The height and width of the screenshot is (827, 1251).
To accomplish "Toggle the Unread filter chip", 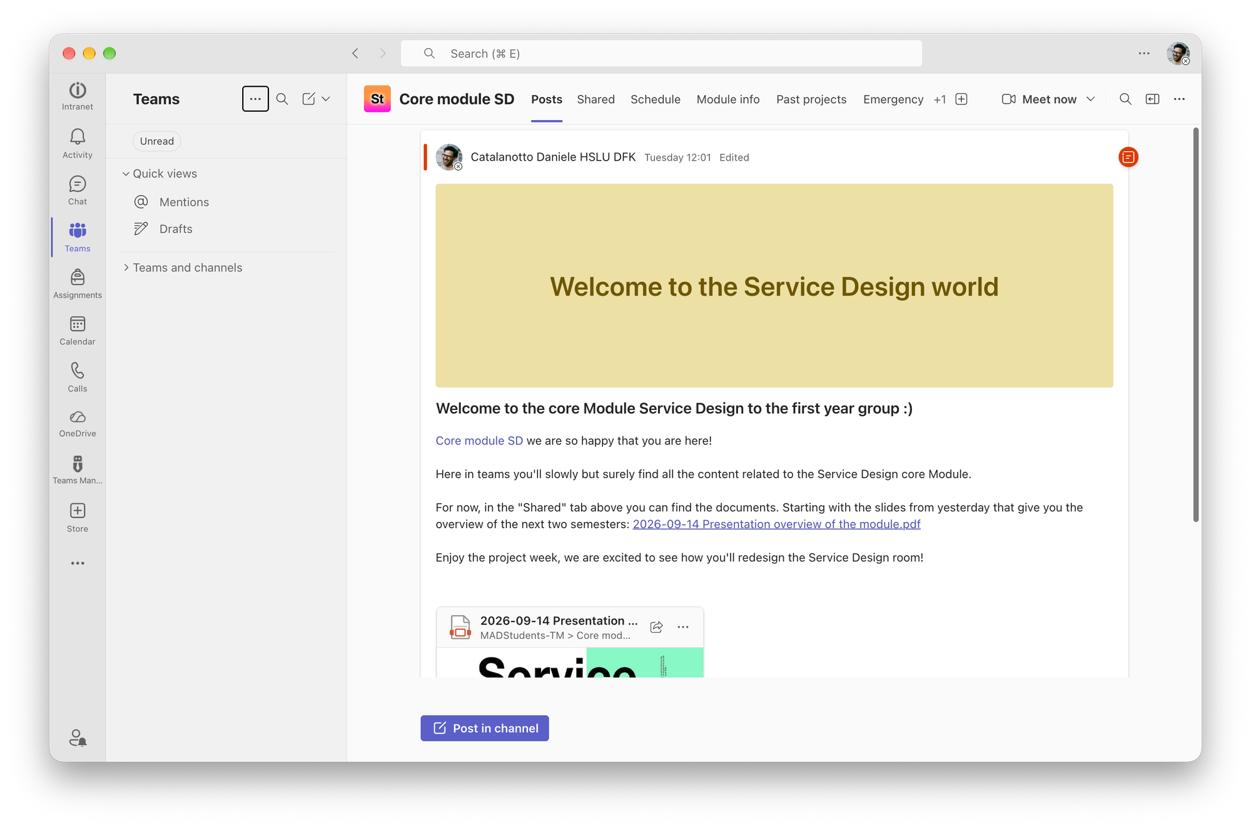I will click(x=157, y=141).
